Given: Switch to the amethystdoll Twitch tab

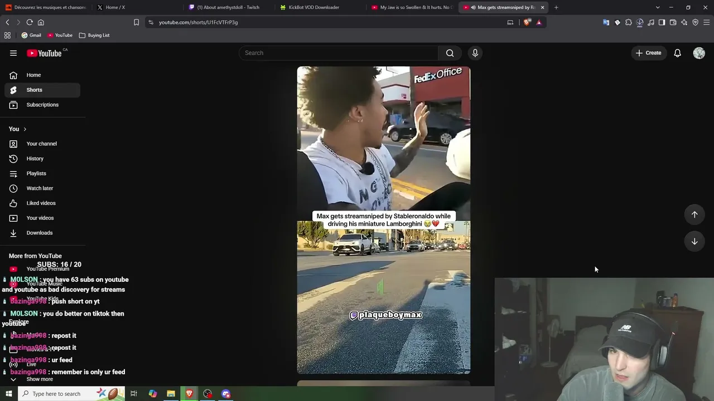Looking at the screenshot, I should [229, 7].
